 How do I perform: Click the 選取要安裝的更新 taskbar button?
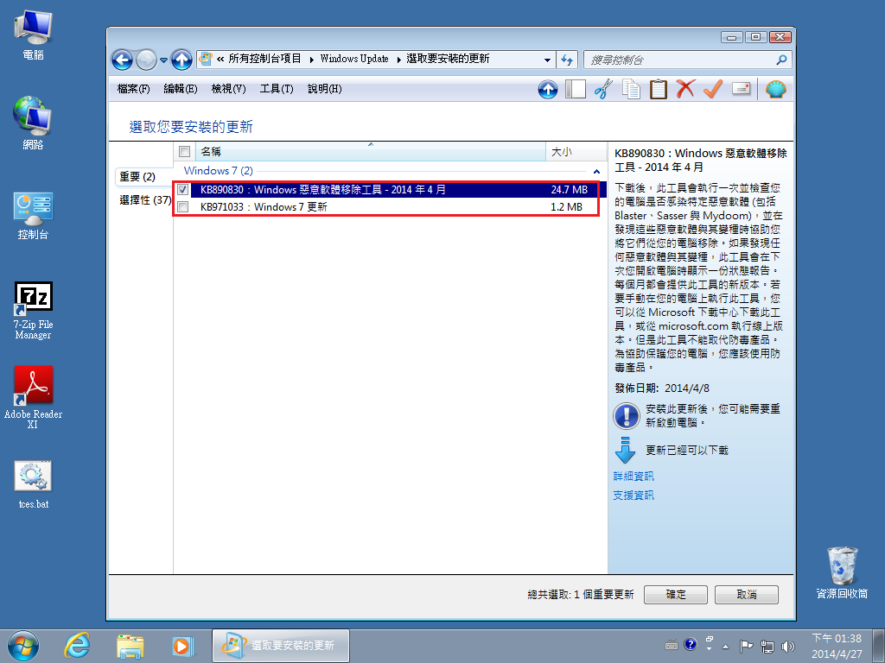tap(281, 646)
